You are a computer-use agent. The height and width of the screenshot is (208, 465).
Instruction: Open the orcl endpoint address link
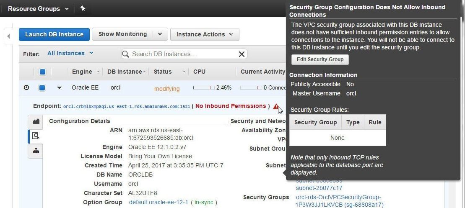point(127,107)
